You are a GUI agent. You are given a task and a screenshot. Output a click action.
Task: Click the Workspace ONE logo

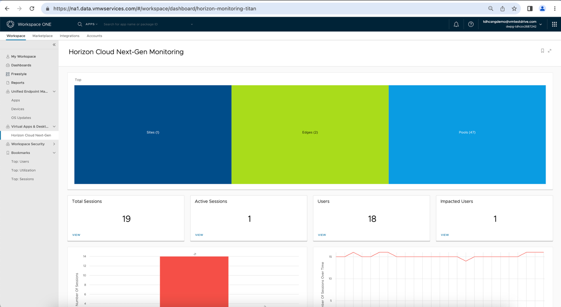[x=10, y=24]
